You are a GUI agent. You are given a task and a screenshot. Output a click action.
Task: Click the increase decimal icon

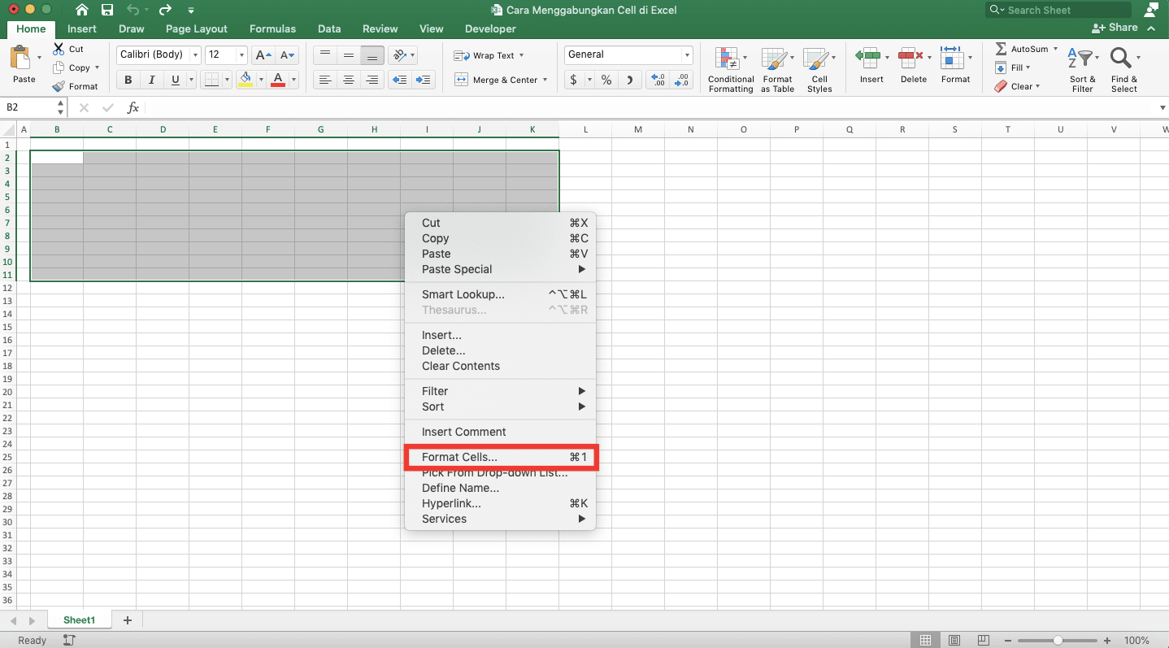658,80
